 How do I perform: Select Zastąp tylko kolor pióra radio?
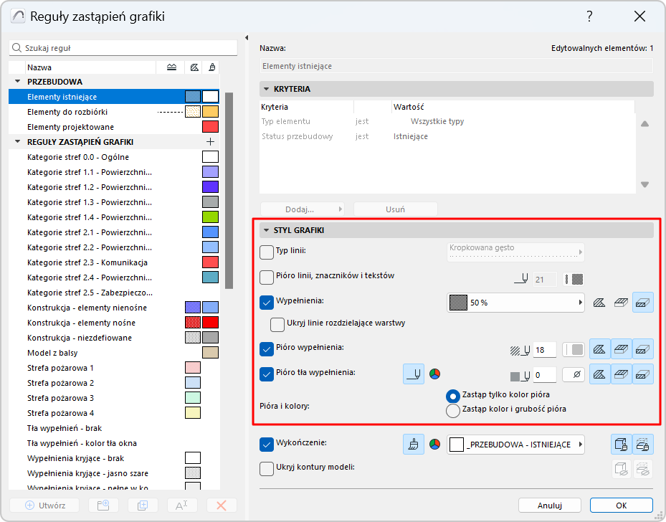pos(453,397)
